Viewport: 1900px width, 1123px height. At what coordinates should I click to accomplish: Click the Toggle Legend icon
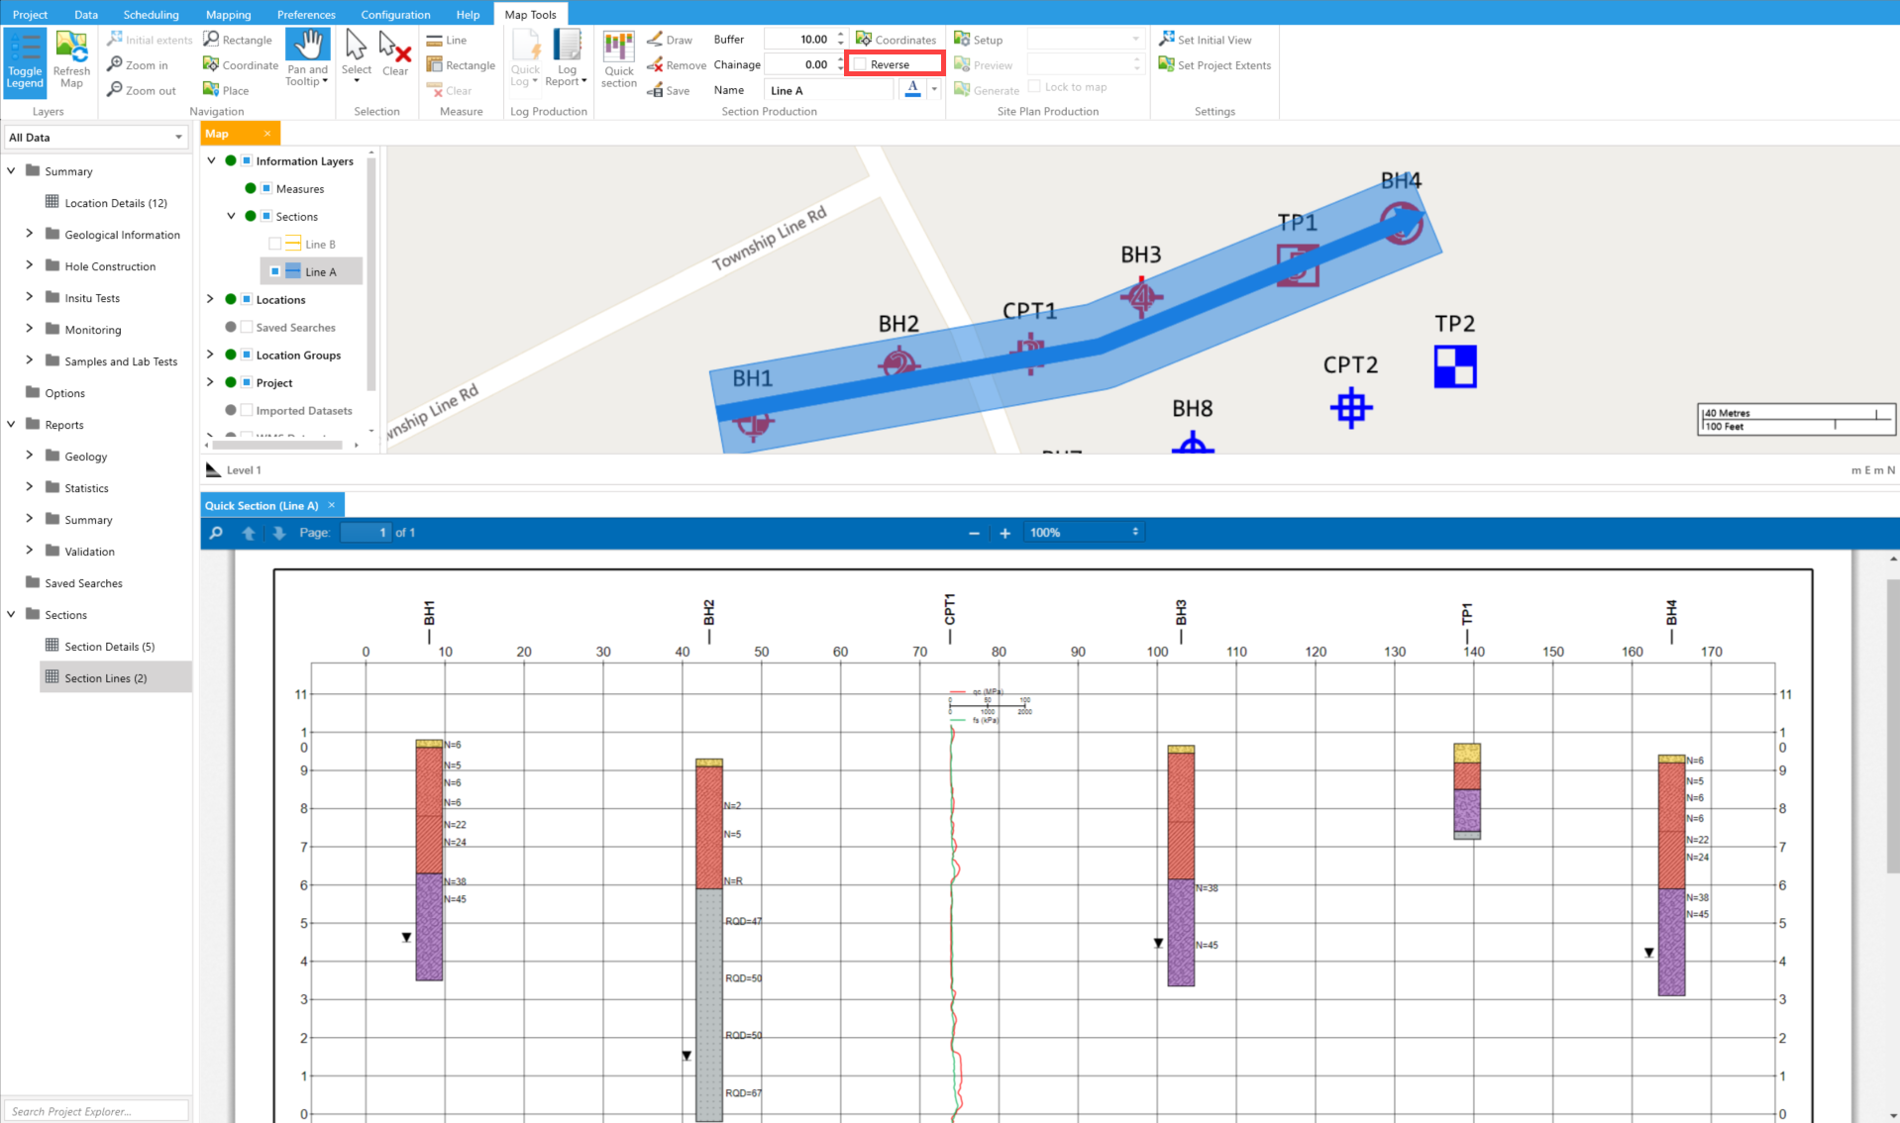click(x=25, y=60)
